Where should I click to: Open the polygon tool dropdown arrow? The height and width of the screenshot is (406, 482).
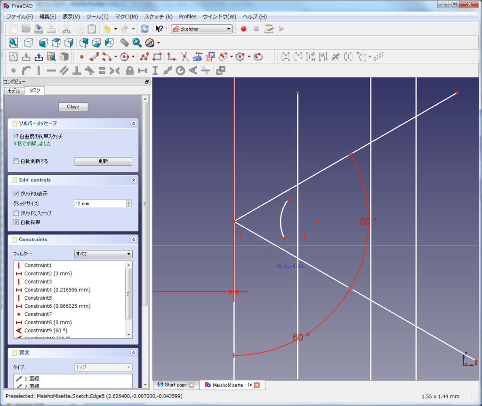pyautogui.click(x=249, y=57)
